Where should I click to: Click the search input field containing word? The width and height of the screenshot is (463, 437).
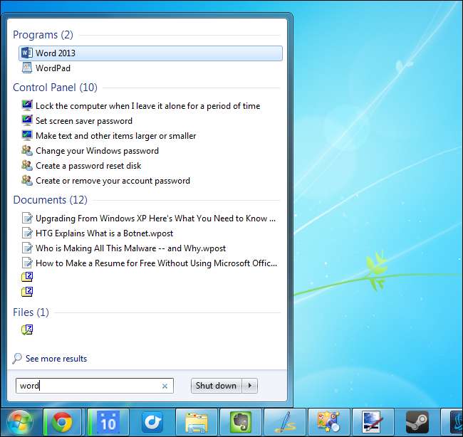(89, 386)
